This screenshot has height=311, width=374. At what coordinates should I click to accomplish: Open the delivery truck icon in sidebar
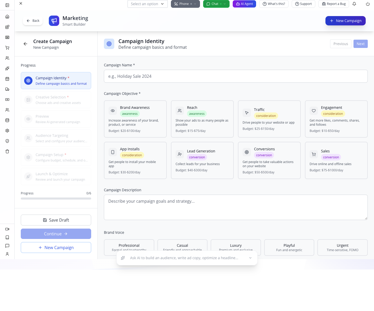(x=7, y=89)
